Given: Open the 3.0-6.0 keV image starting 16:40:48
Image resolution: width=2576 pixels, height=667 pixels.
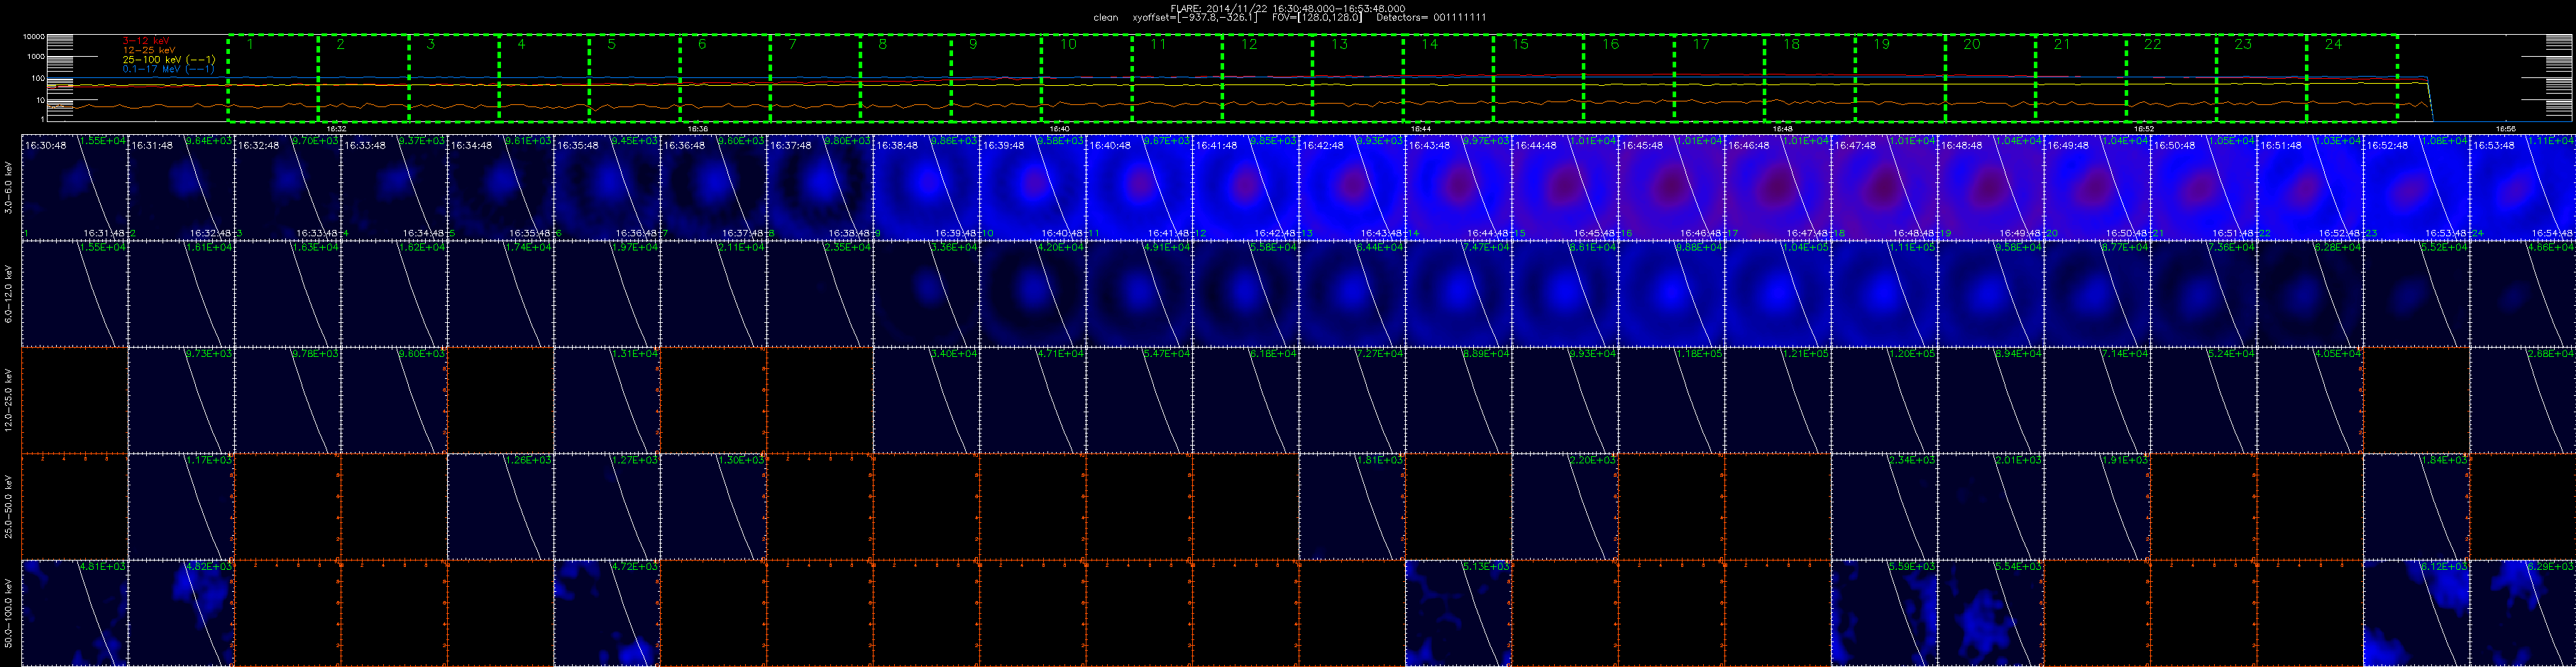Looking at the screenshot, I should [1139, 187].
